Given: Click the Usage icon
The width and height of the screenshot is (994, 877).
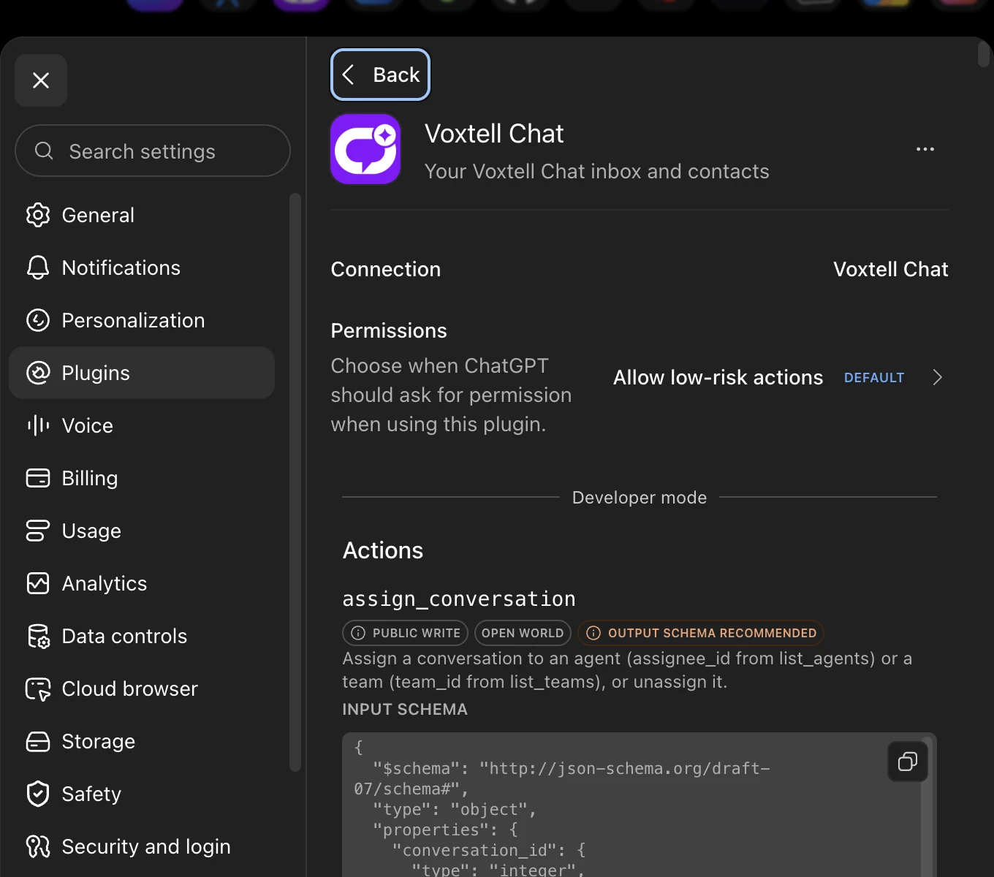Looking at the screenshot, I should pyautogui.click(x=38, y=531).
